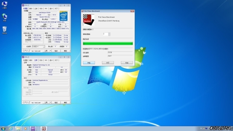Screen dimensions: 233x131
Task: Click the multiplier value x 48.0
Action: 37,37
